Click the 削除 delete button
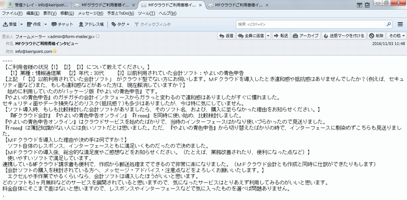Image resolution: width=407 pixels, height=200 pixels. [x=376, y=36]
